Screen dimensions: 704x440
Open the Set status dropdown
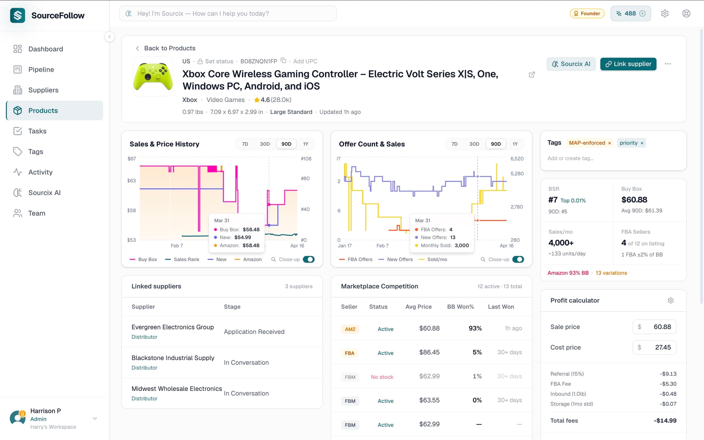[x=219, y=61]
